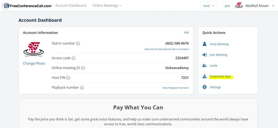Click the Account Information heading
The width and height of the screenshot is (278, 128).
pos(40,33)
